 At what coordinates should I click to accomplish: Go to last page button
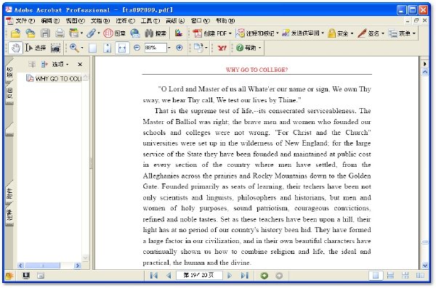pos(244,276)
